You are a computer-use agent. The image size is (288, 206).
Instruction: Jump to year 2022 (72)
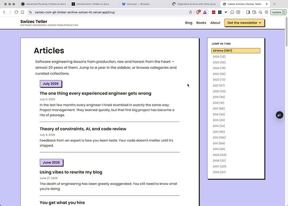(x=219, y=80)
